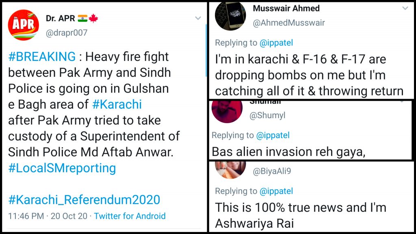Open Shumyl's circular profile photo

pos(227,110)
